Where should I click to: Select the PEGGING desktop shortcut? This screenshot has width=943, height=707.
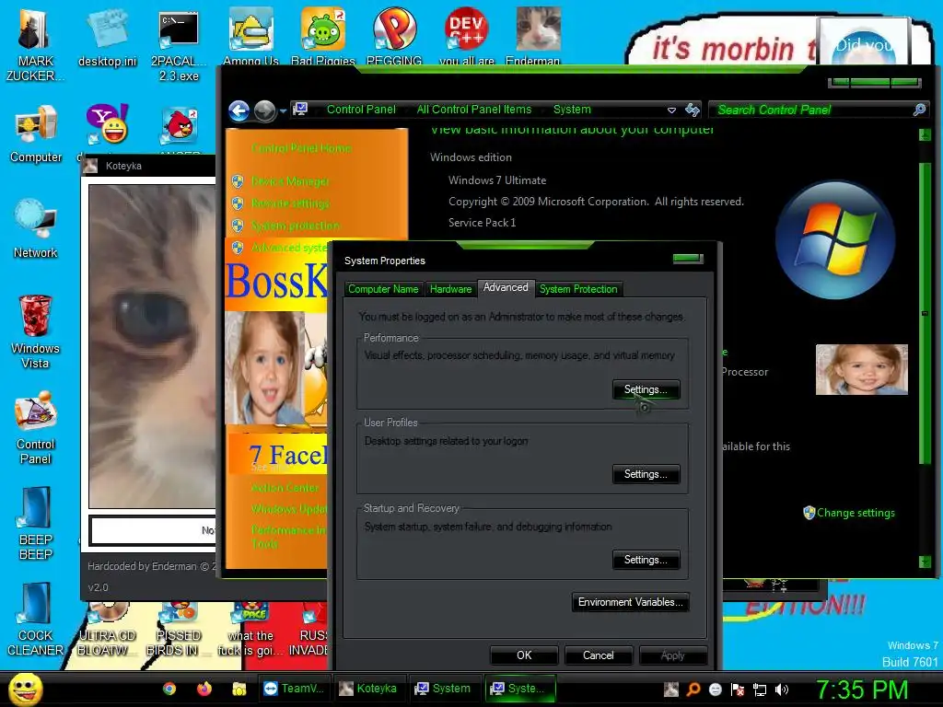coord(394,38)
